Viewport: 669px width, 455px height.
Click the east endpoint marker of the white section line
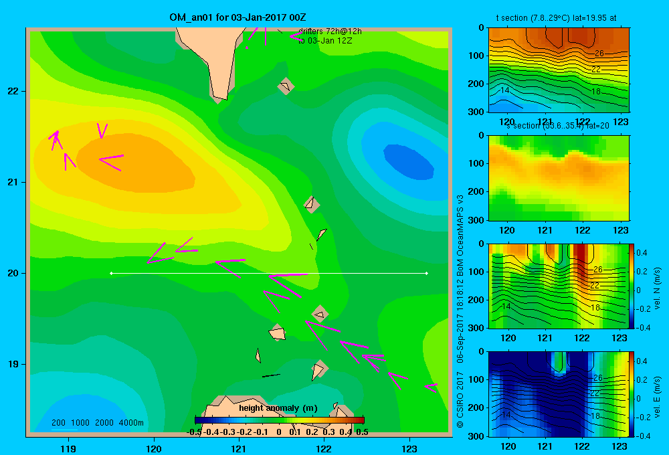click(x=426, y=273)
